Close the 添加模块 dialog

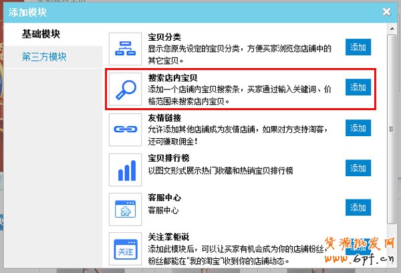[386, 11]
